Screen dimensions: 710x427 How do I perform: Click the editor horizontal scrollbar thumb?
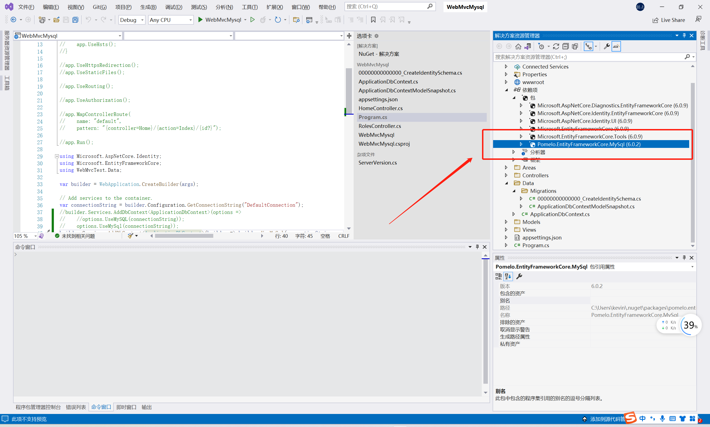click(184, 236)
